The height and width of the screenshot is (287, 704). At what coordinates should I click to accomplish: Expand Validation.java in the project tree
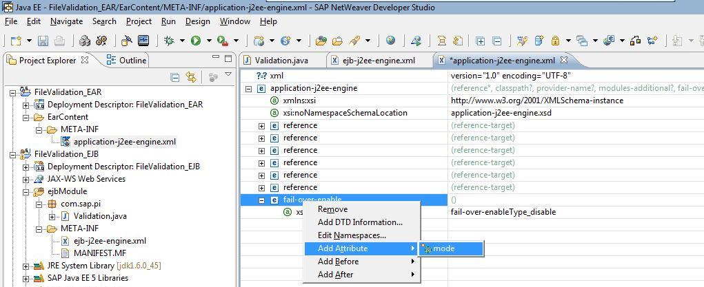click(52, 217)
